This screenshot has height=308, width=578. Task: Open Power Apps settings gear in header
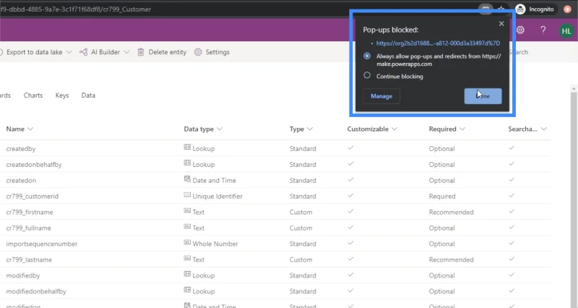[x=520, y=30]
